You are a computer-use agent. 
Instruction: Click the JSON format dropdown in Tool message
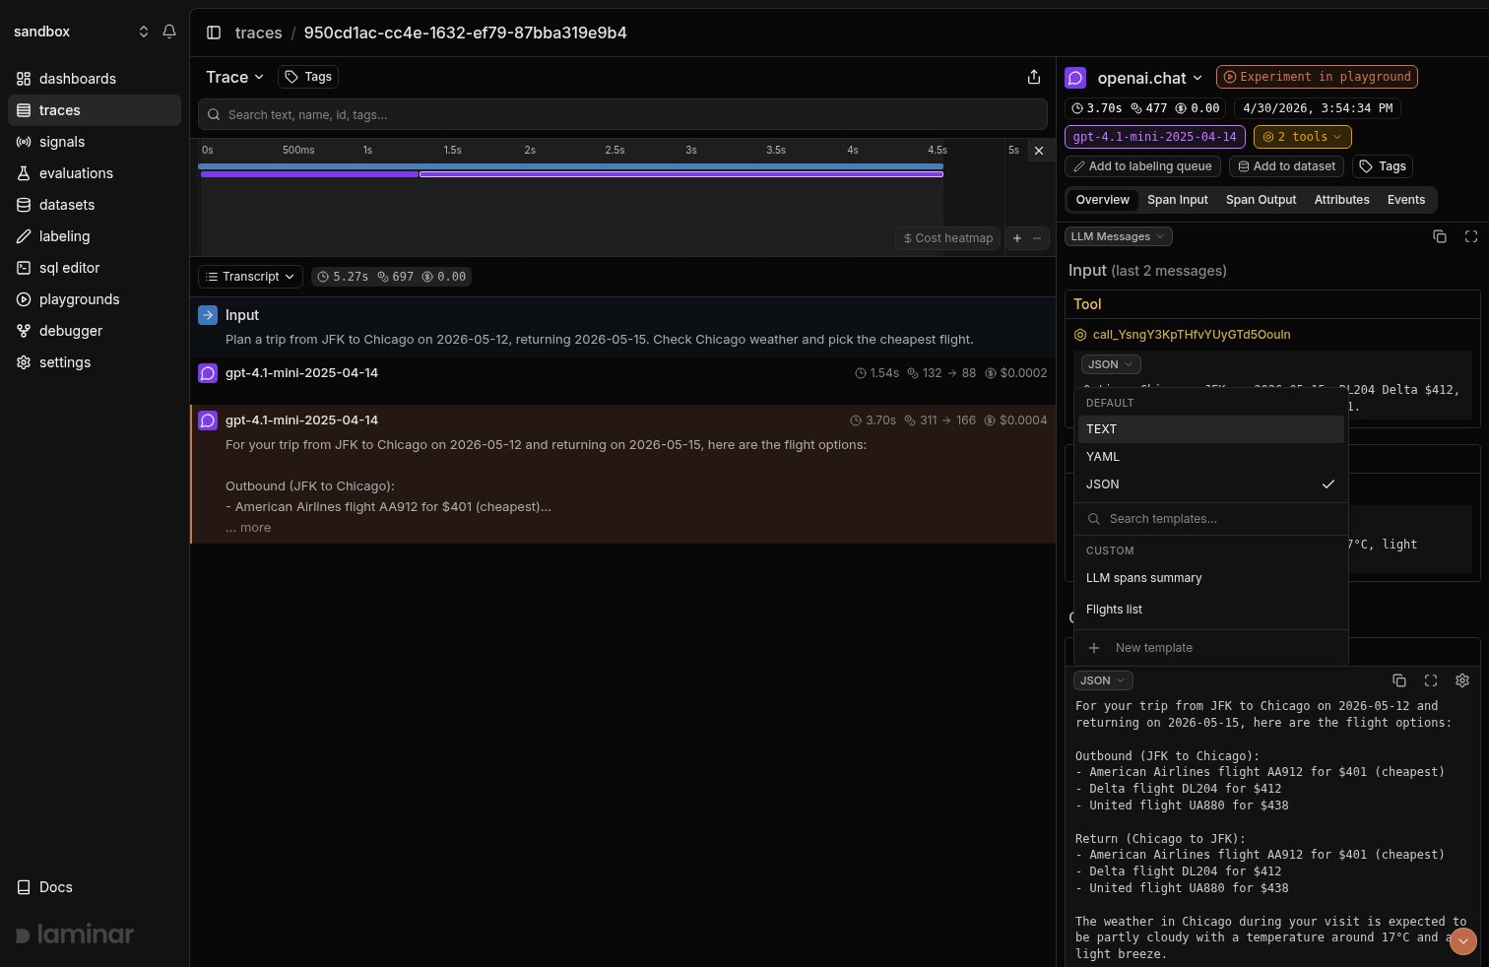tap(1111, 364)
